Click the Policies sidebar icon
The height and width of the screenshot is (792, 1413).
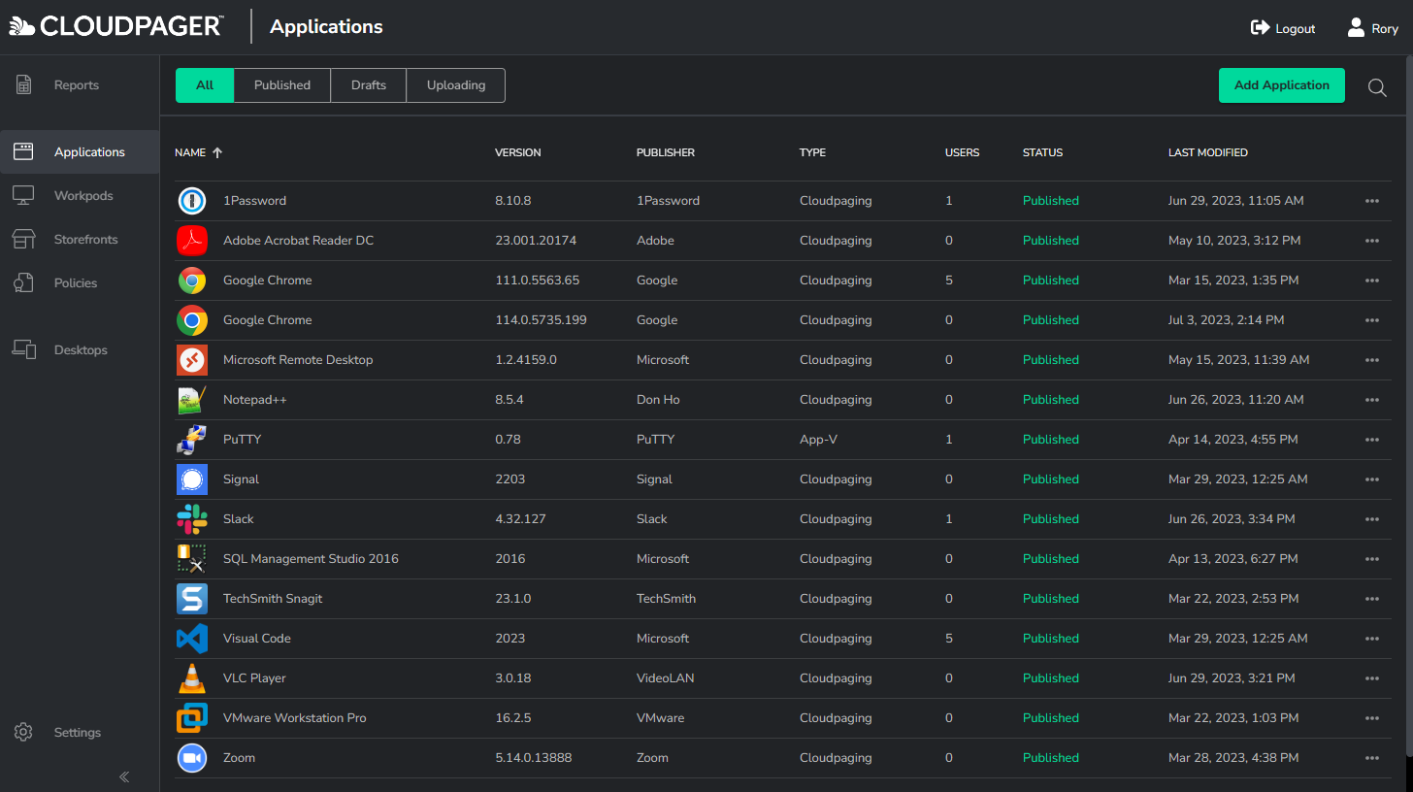[23, 283]
